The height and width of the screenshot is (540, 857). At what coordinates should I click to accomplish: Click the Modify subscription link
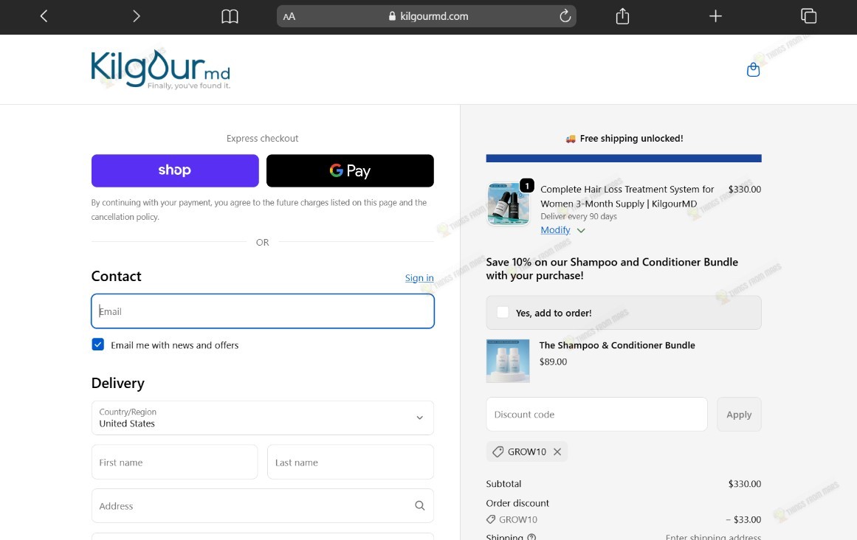pos(555,230)
